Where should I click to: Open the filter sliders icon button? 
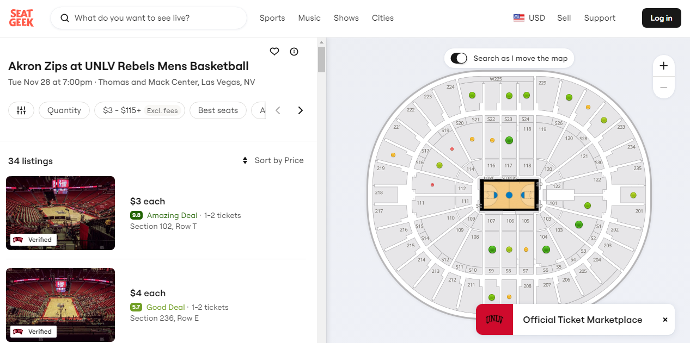(21, 110)
